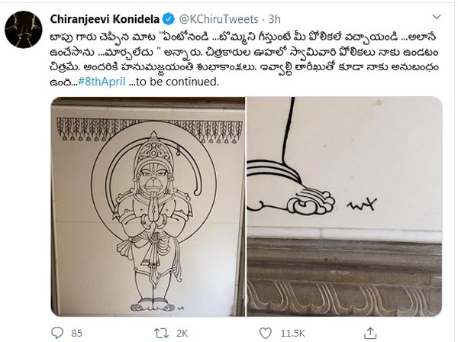Click the Telugu tweet text body

point(244,60)
